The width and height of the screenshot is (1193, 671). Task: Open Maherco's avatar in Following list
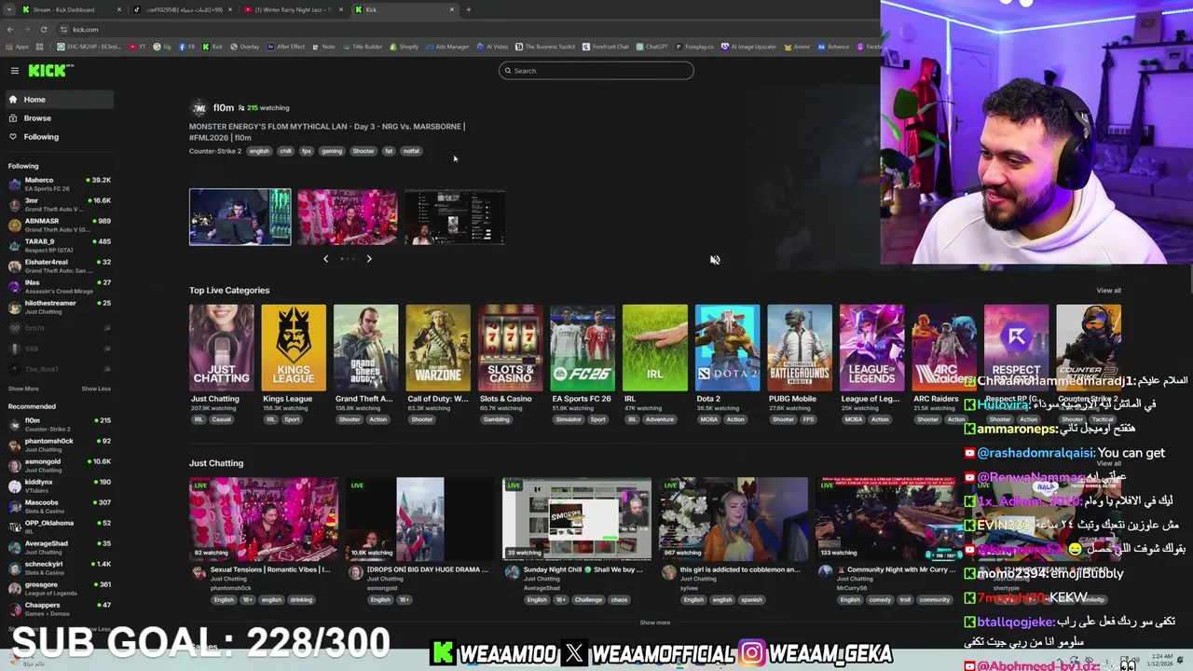(14, 184)
